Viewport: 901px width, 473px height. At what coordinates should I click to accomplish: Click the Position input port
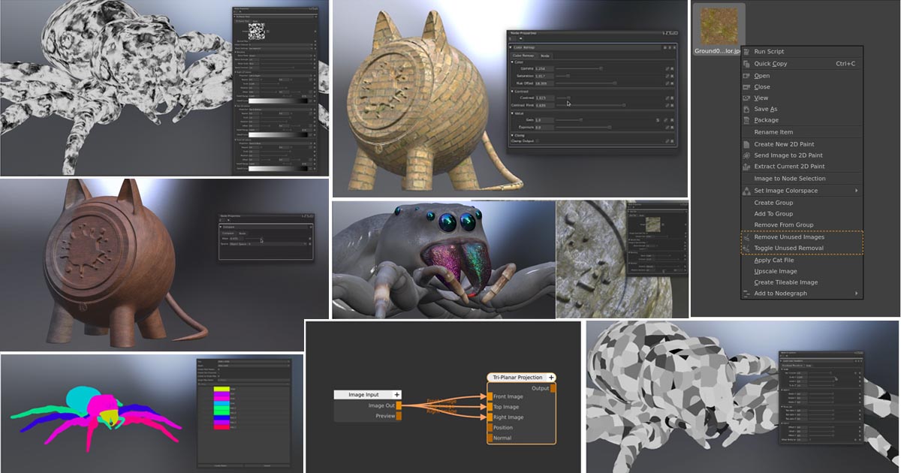(490, 427)
